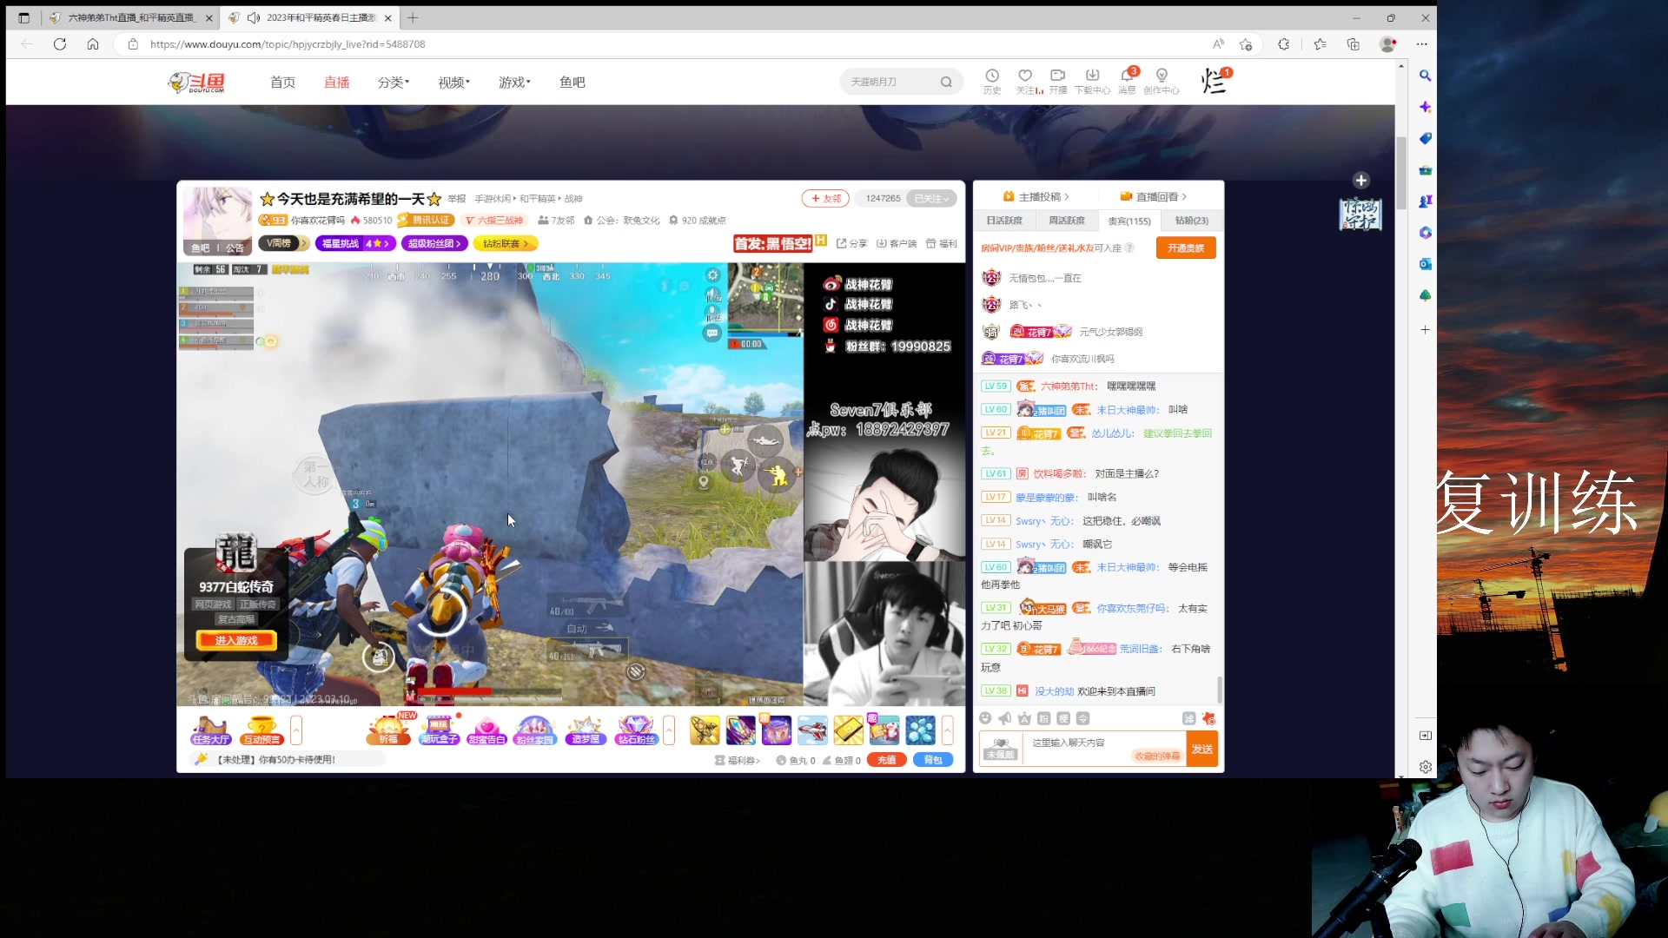Toggle the 已关注 follow status button

[930, 198]
